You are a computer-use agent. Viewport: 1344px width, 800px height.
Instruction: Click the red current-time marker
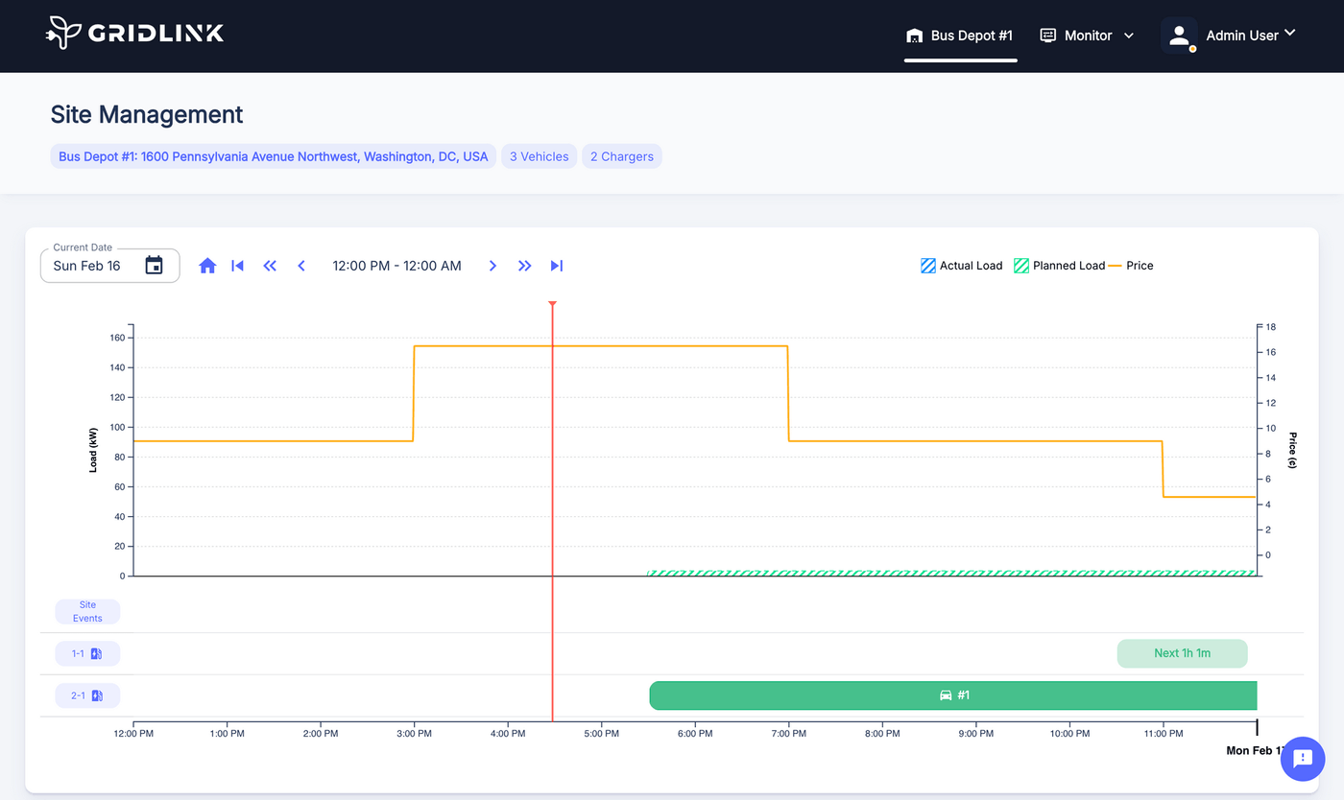[553, 510]
